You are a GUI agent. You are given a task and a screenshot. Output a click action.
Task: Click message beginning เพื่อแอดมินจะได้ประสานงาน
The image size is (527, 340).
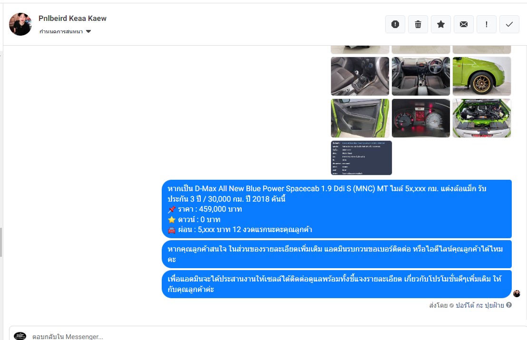point(337,284)
